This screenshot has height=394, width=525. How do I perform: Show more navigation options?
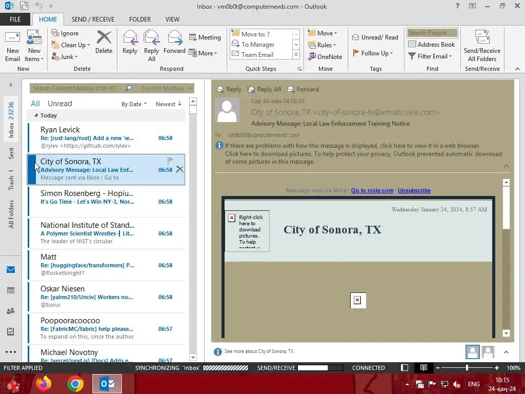(x=11, y=352)
